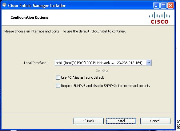Screen dimensions: 180x131
Task: Click the Install button to continue
Action: [x=121, y=121]
